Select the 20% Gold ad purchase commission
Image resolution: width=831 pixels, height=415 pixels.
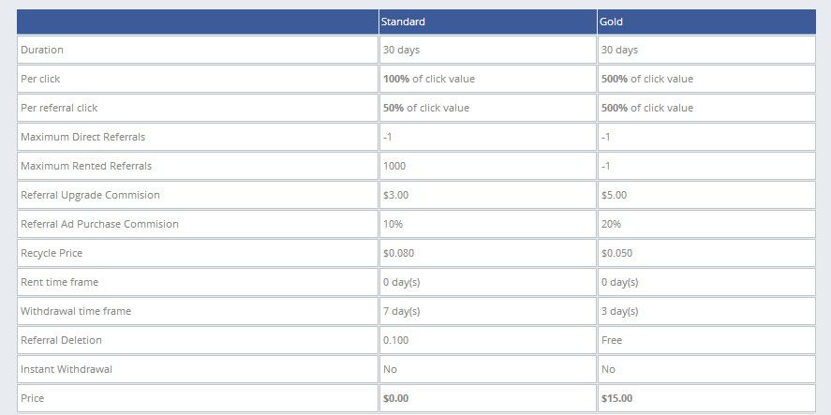click(611, 224)
